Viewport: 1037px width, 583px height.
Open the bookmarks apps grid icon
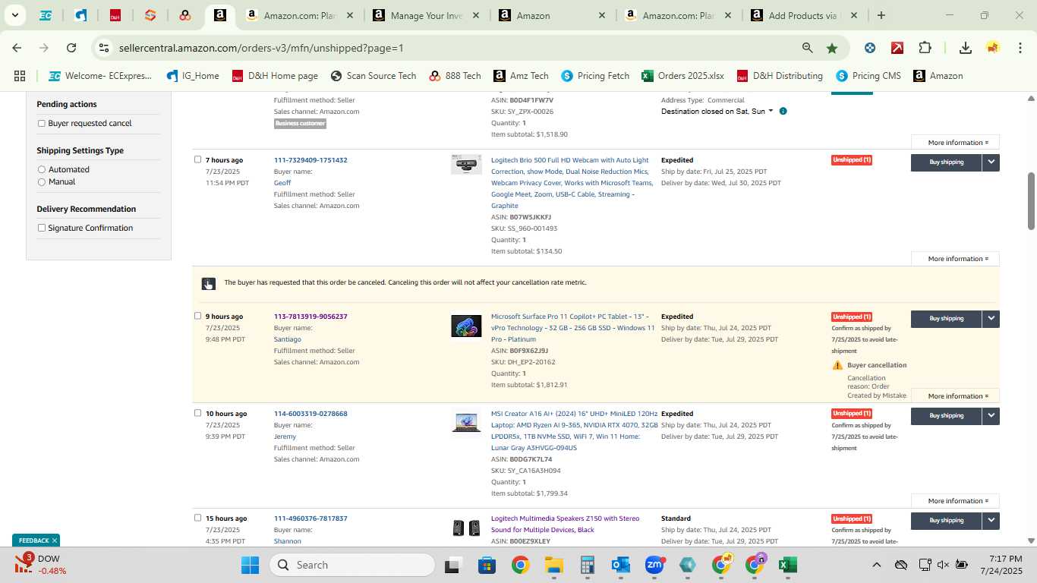pyautogui.click(x=20, y=76)
